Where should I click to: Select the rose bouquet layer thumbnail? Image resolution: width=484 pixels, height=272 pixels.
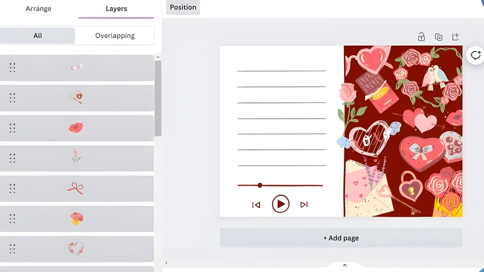[x=77, y=218]
